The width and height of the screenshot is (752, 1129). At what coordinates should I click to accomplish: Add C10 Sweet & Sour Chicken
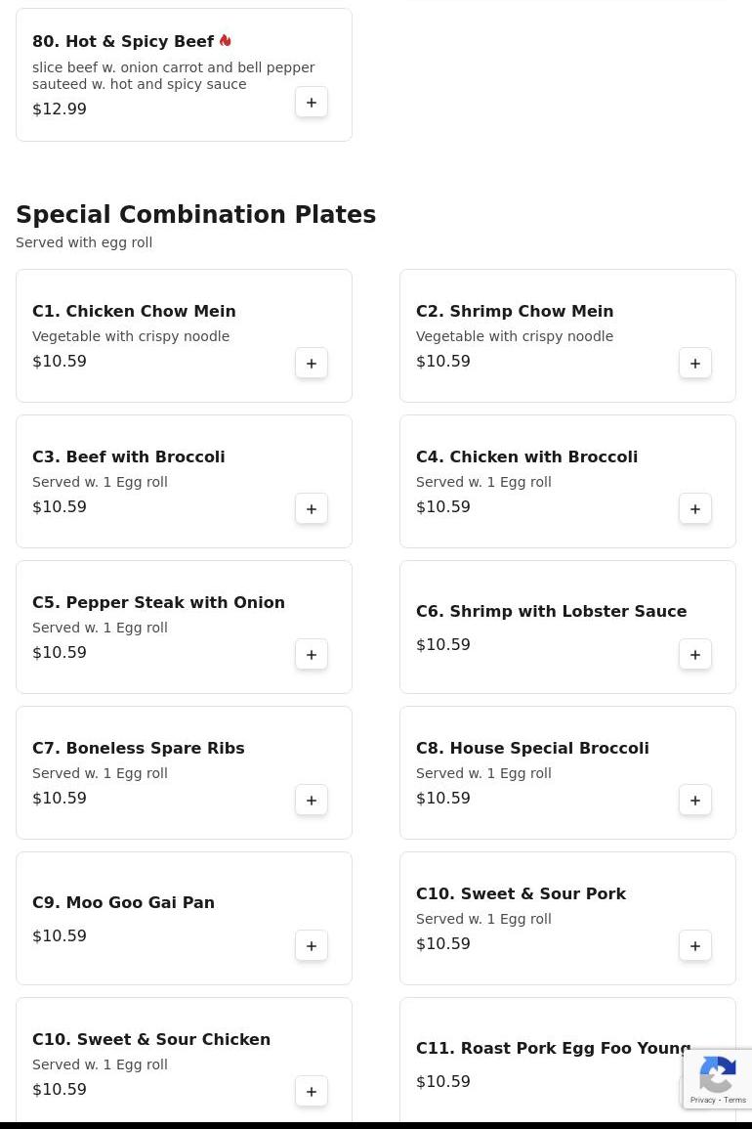click(312, 1091)
